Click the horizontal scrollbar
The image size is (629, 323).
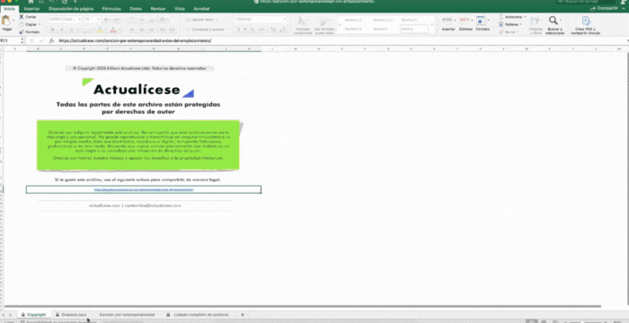302,307
